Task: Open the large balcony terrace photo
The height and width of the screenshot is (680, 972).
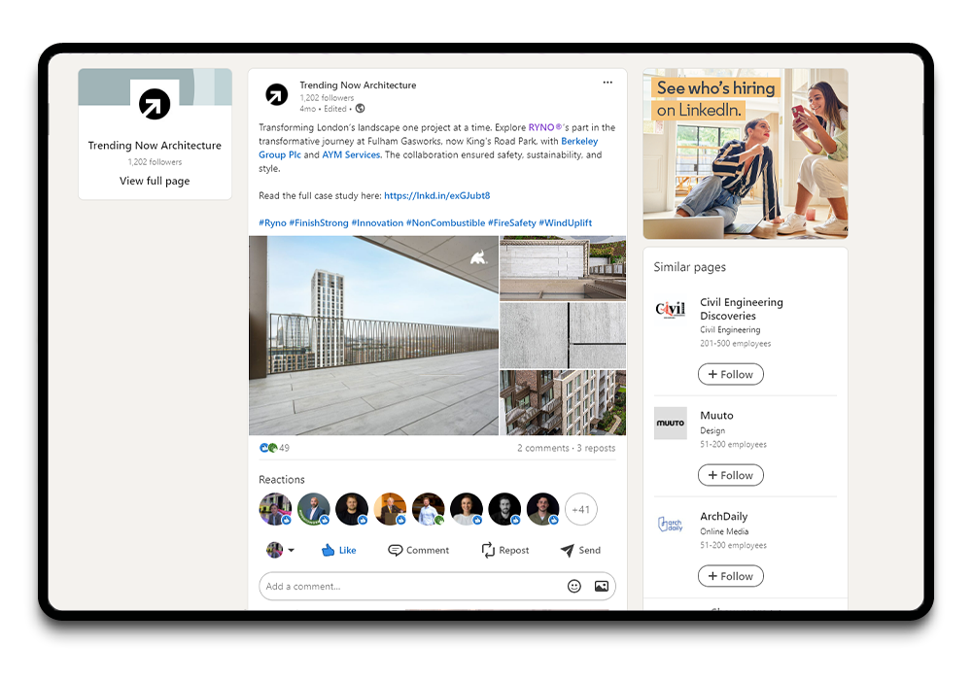Action: tap(374, 336)
